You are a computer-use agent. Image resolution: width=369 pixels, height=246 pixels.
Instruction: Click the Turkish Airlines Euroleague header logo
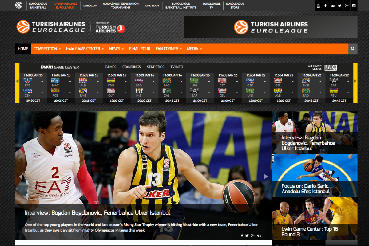pyautogui.click(x=51, y=27)
